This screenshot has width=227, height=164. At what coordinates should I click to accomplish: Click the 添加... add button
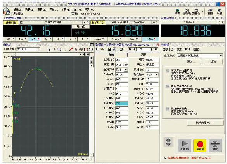pos(192,62)
